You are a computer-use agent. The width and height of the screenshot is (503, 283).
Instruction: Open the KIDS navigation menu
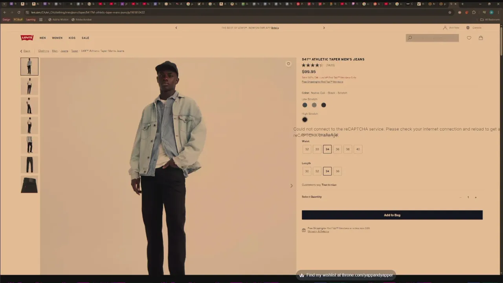click(72, 38)
